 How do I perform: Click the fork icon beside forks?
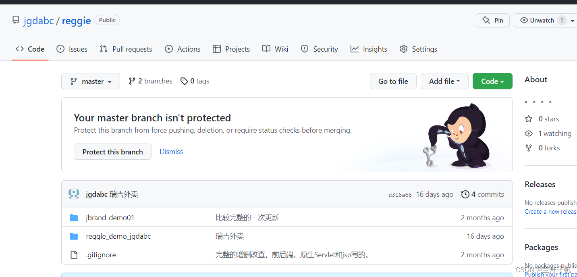pos(529,148)
